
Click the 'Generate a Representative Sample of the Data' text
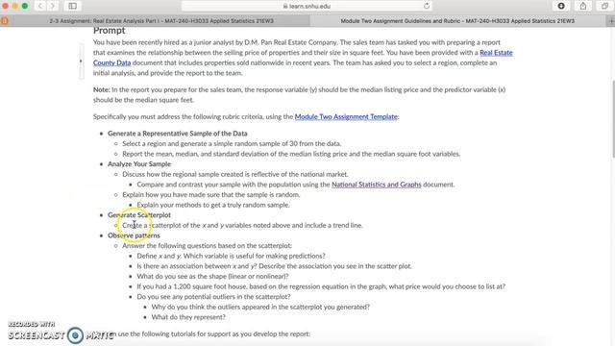177,134
